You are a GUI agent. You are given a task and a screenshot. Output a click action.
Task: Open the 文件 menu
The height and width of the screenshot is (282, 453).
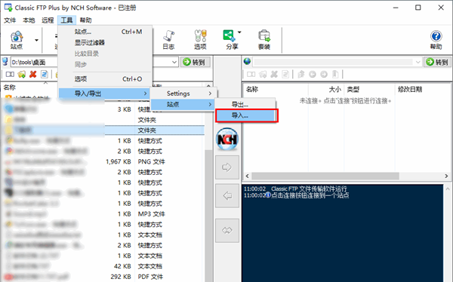10,20
